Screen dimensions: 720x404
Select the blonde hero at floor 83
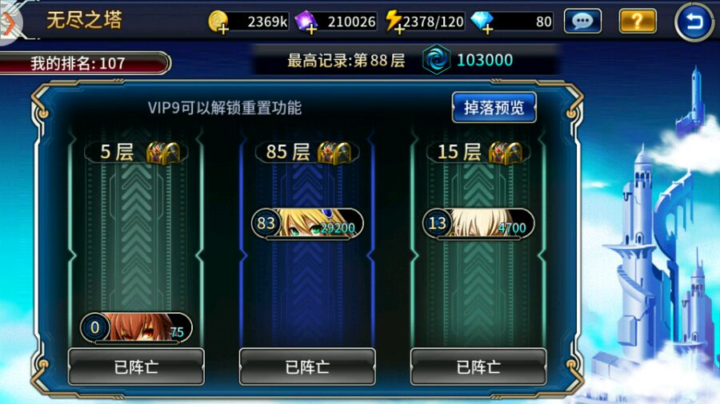[x=307, y=224]
